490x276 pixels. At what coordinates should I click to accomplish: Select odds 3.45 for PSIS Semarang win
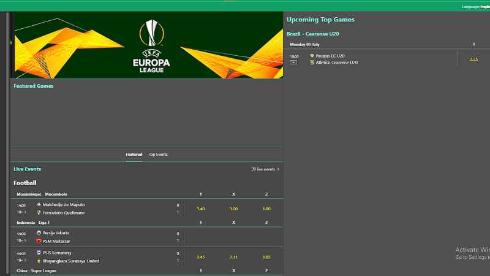[x=201, y=257]
